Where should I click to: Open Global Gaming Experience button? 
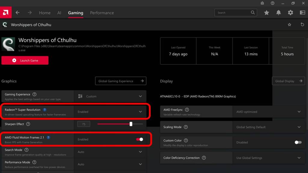(121, 81)
